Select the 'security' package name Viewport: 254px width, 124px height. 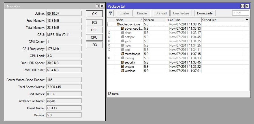click(130, 62)
